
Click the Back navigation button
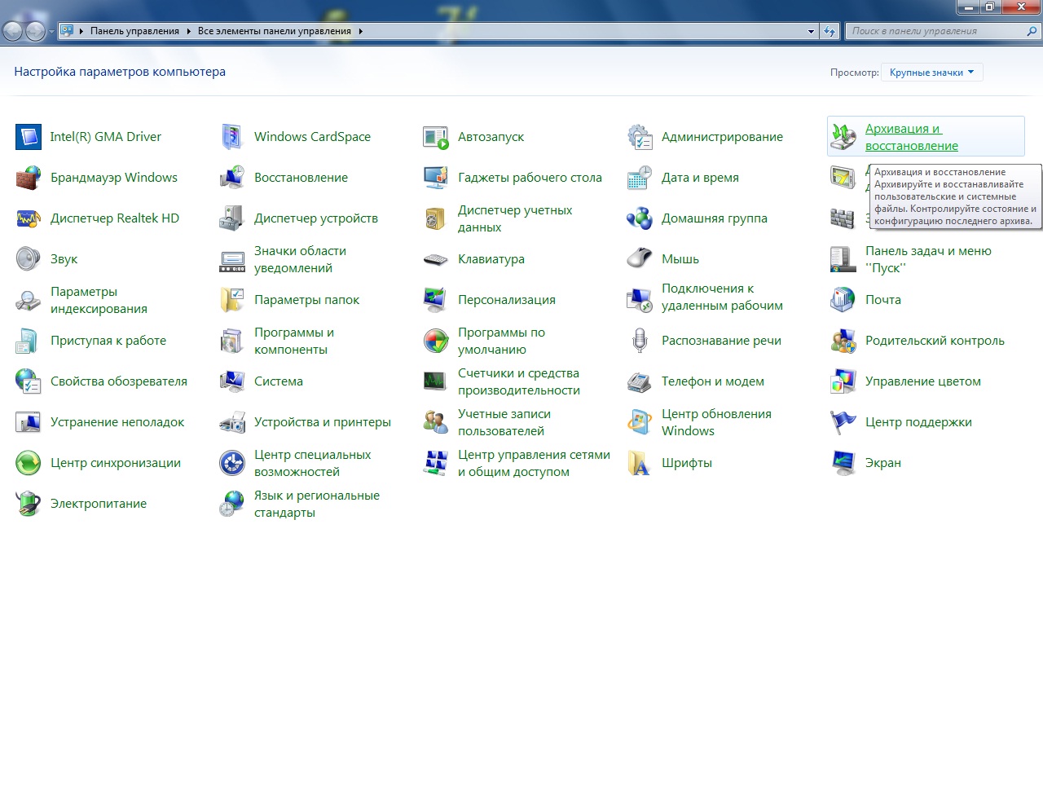point(12,32)
